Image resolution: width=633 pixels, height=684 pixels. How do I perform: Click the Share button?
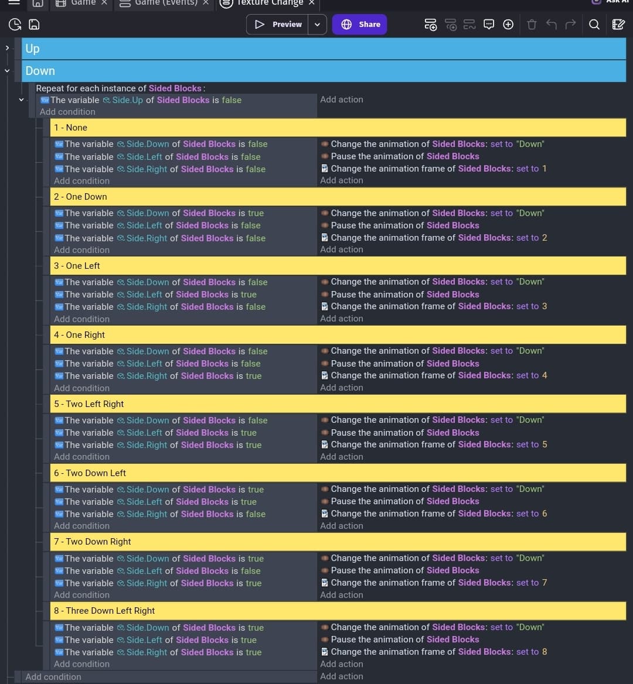359,25
